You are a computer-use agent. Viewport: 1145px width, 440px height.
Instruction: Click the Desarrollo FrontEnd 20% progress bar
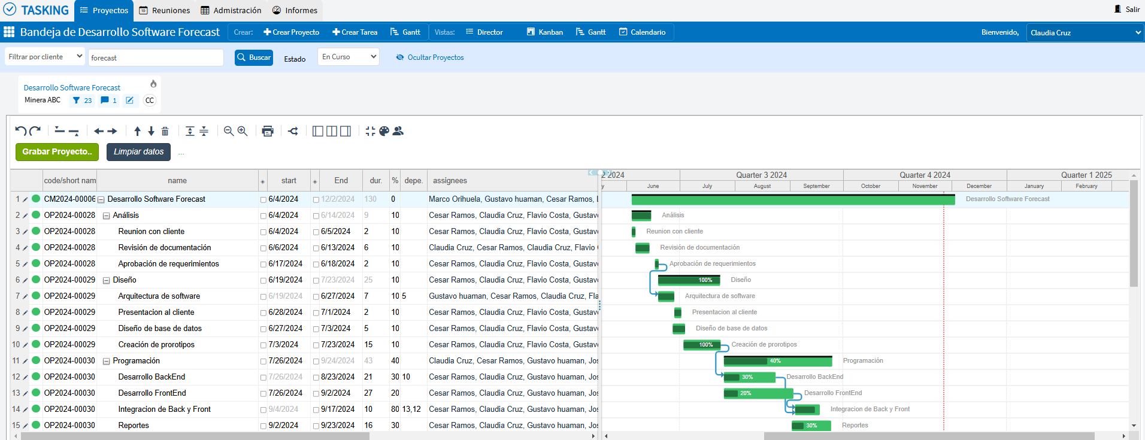pyautogui.click(x=759, y=393)
